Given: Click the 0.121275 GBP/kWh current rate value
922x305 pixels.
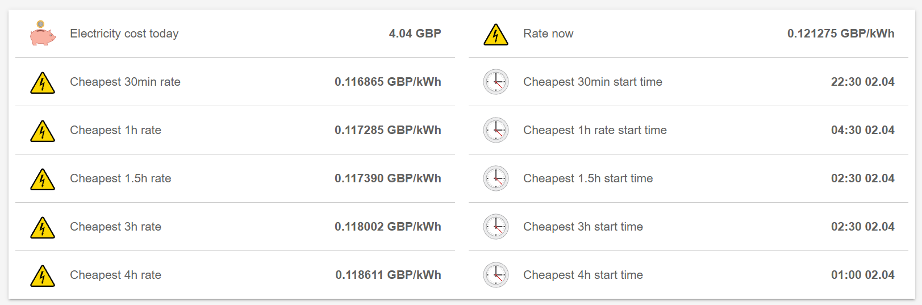Looking at the screenshot, I should (x=840, y=34).
